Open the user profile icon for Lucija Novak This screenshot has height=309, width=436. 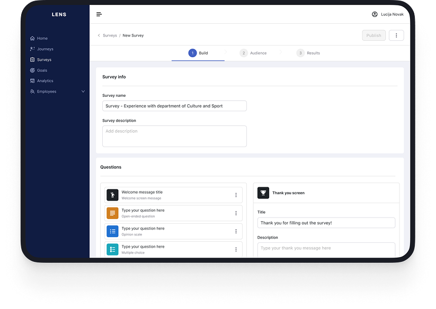click(x=375, y=14)
